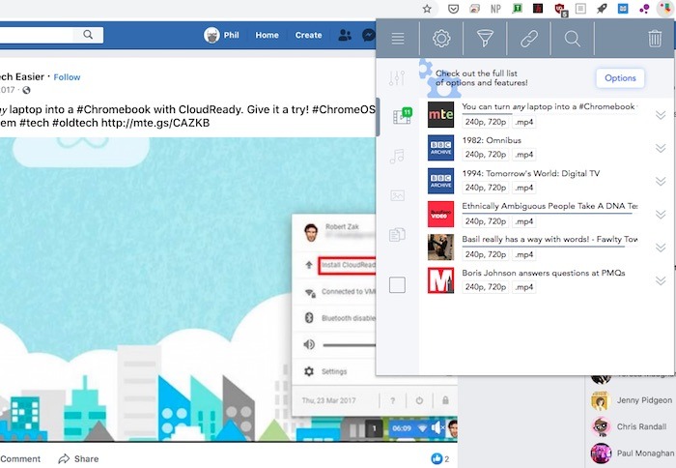
Task: Open the gear settings in the popup toolbar
Action: tap(441, 39)
